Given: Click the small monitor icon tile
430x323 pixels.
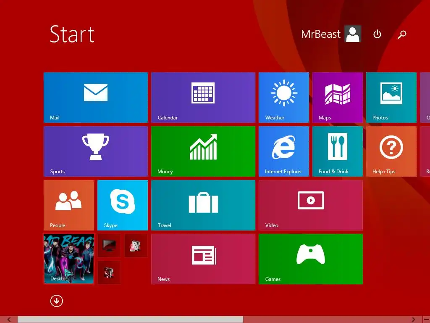Looking at the screenshot, I should (x=109, y=246).
